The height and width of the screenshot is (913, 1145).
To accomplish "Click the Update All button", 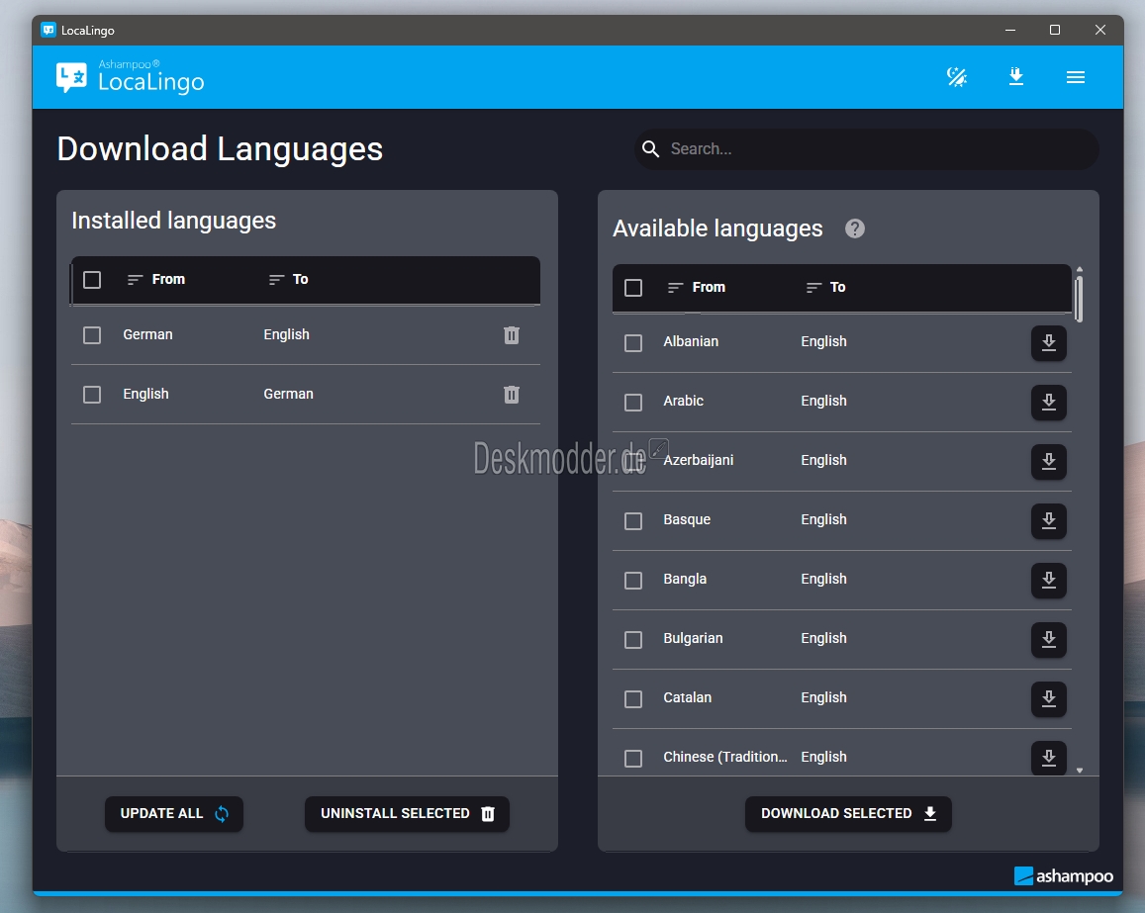I will [174, 814].
